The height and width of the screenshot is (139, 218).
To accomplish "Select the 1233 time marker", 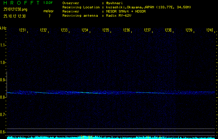I will (x=64, y=31).
